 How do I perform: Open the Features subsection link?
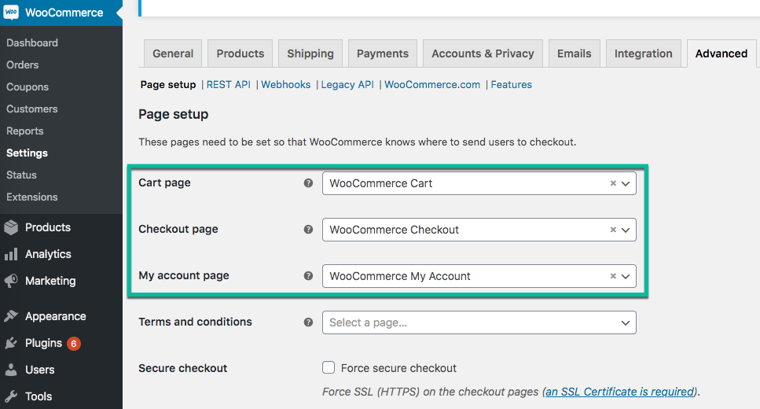pyautogui.click(x=512, y=84)
